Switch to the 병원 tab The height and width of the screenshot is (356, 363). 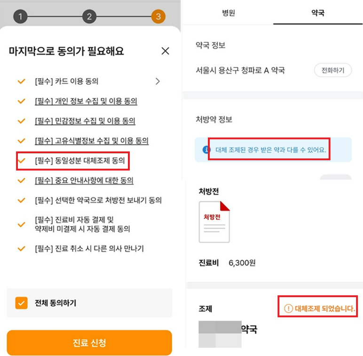[x=228, y=13]
